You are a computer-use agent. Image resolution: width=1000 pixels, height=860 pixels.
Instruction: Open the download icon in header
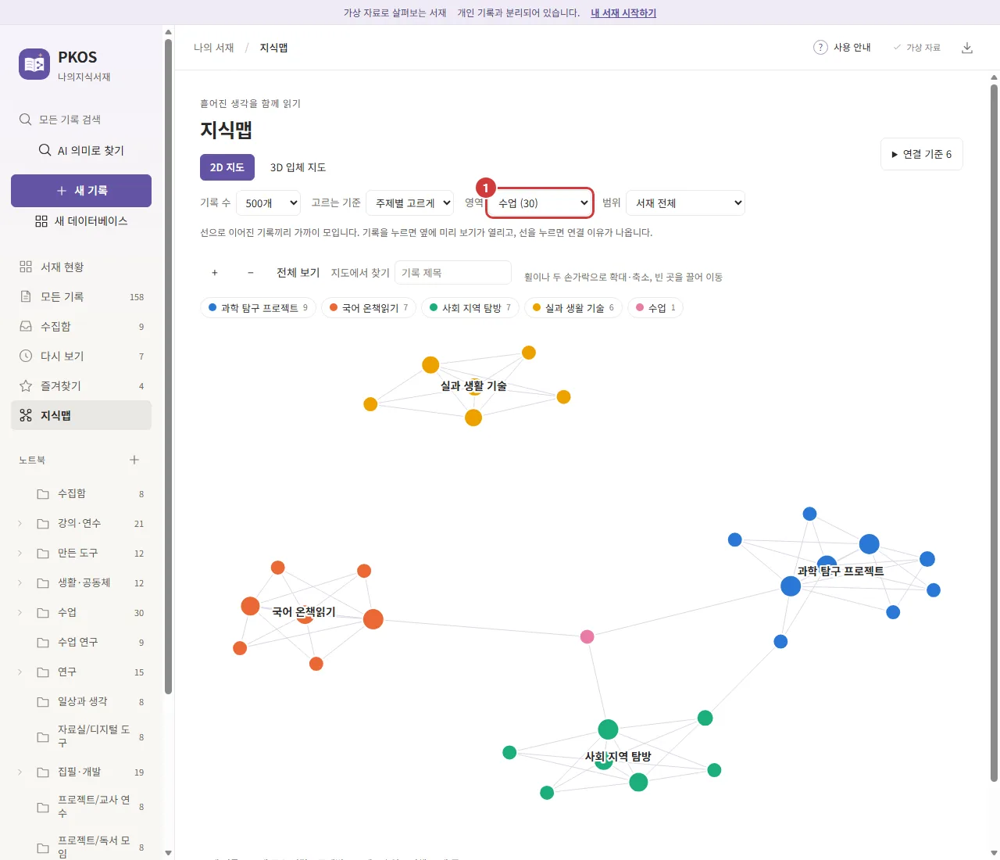[967, 48]
